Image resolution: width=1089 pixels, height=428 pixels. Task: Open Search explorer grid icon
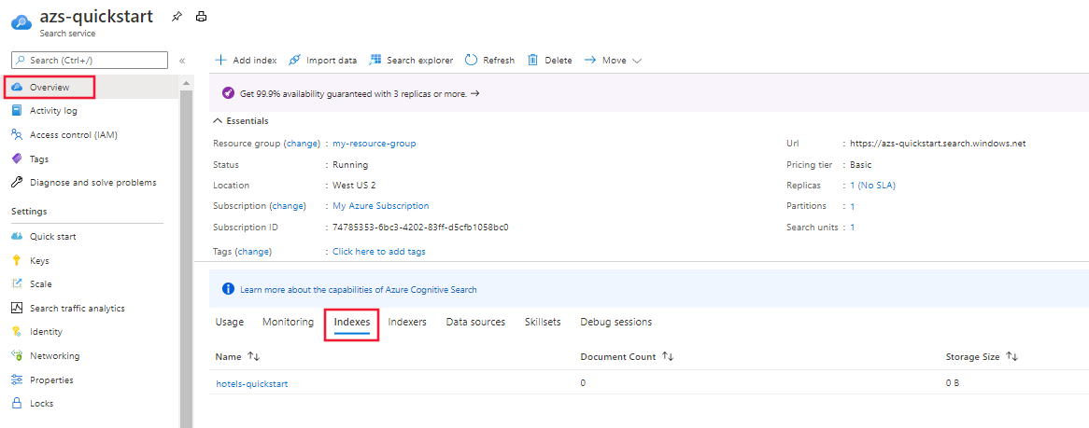375,60
